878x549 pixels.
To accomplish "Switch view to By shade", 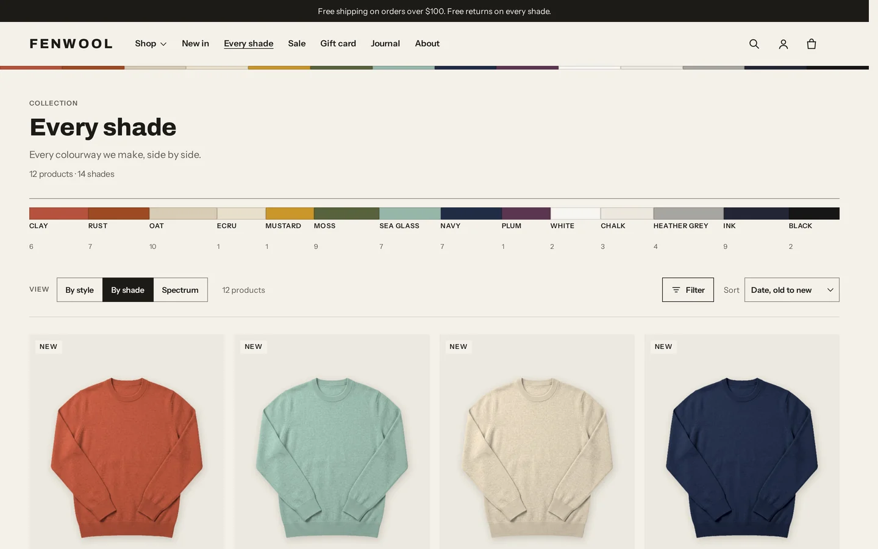I will click(128, 290).
